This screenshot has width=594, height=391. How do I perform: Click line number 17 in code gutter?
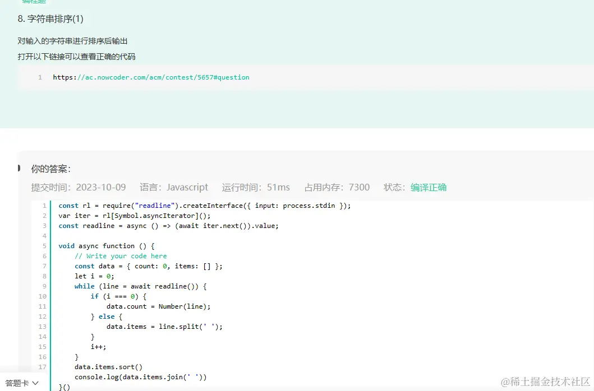(43, 367)
